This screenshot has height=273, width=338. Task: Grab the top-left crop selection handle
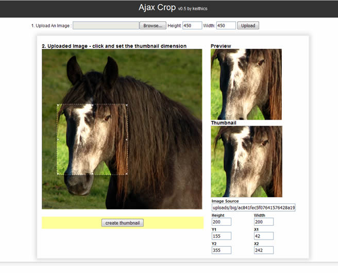tap(58, 105)
